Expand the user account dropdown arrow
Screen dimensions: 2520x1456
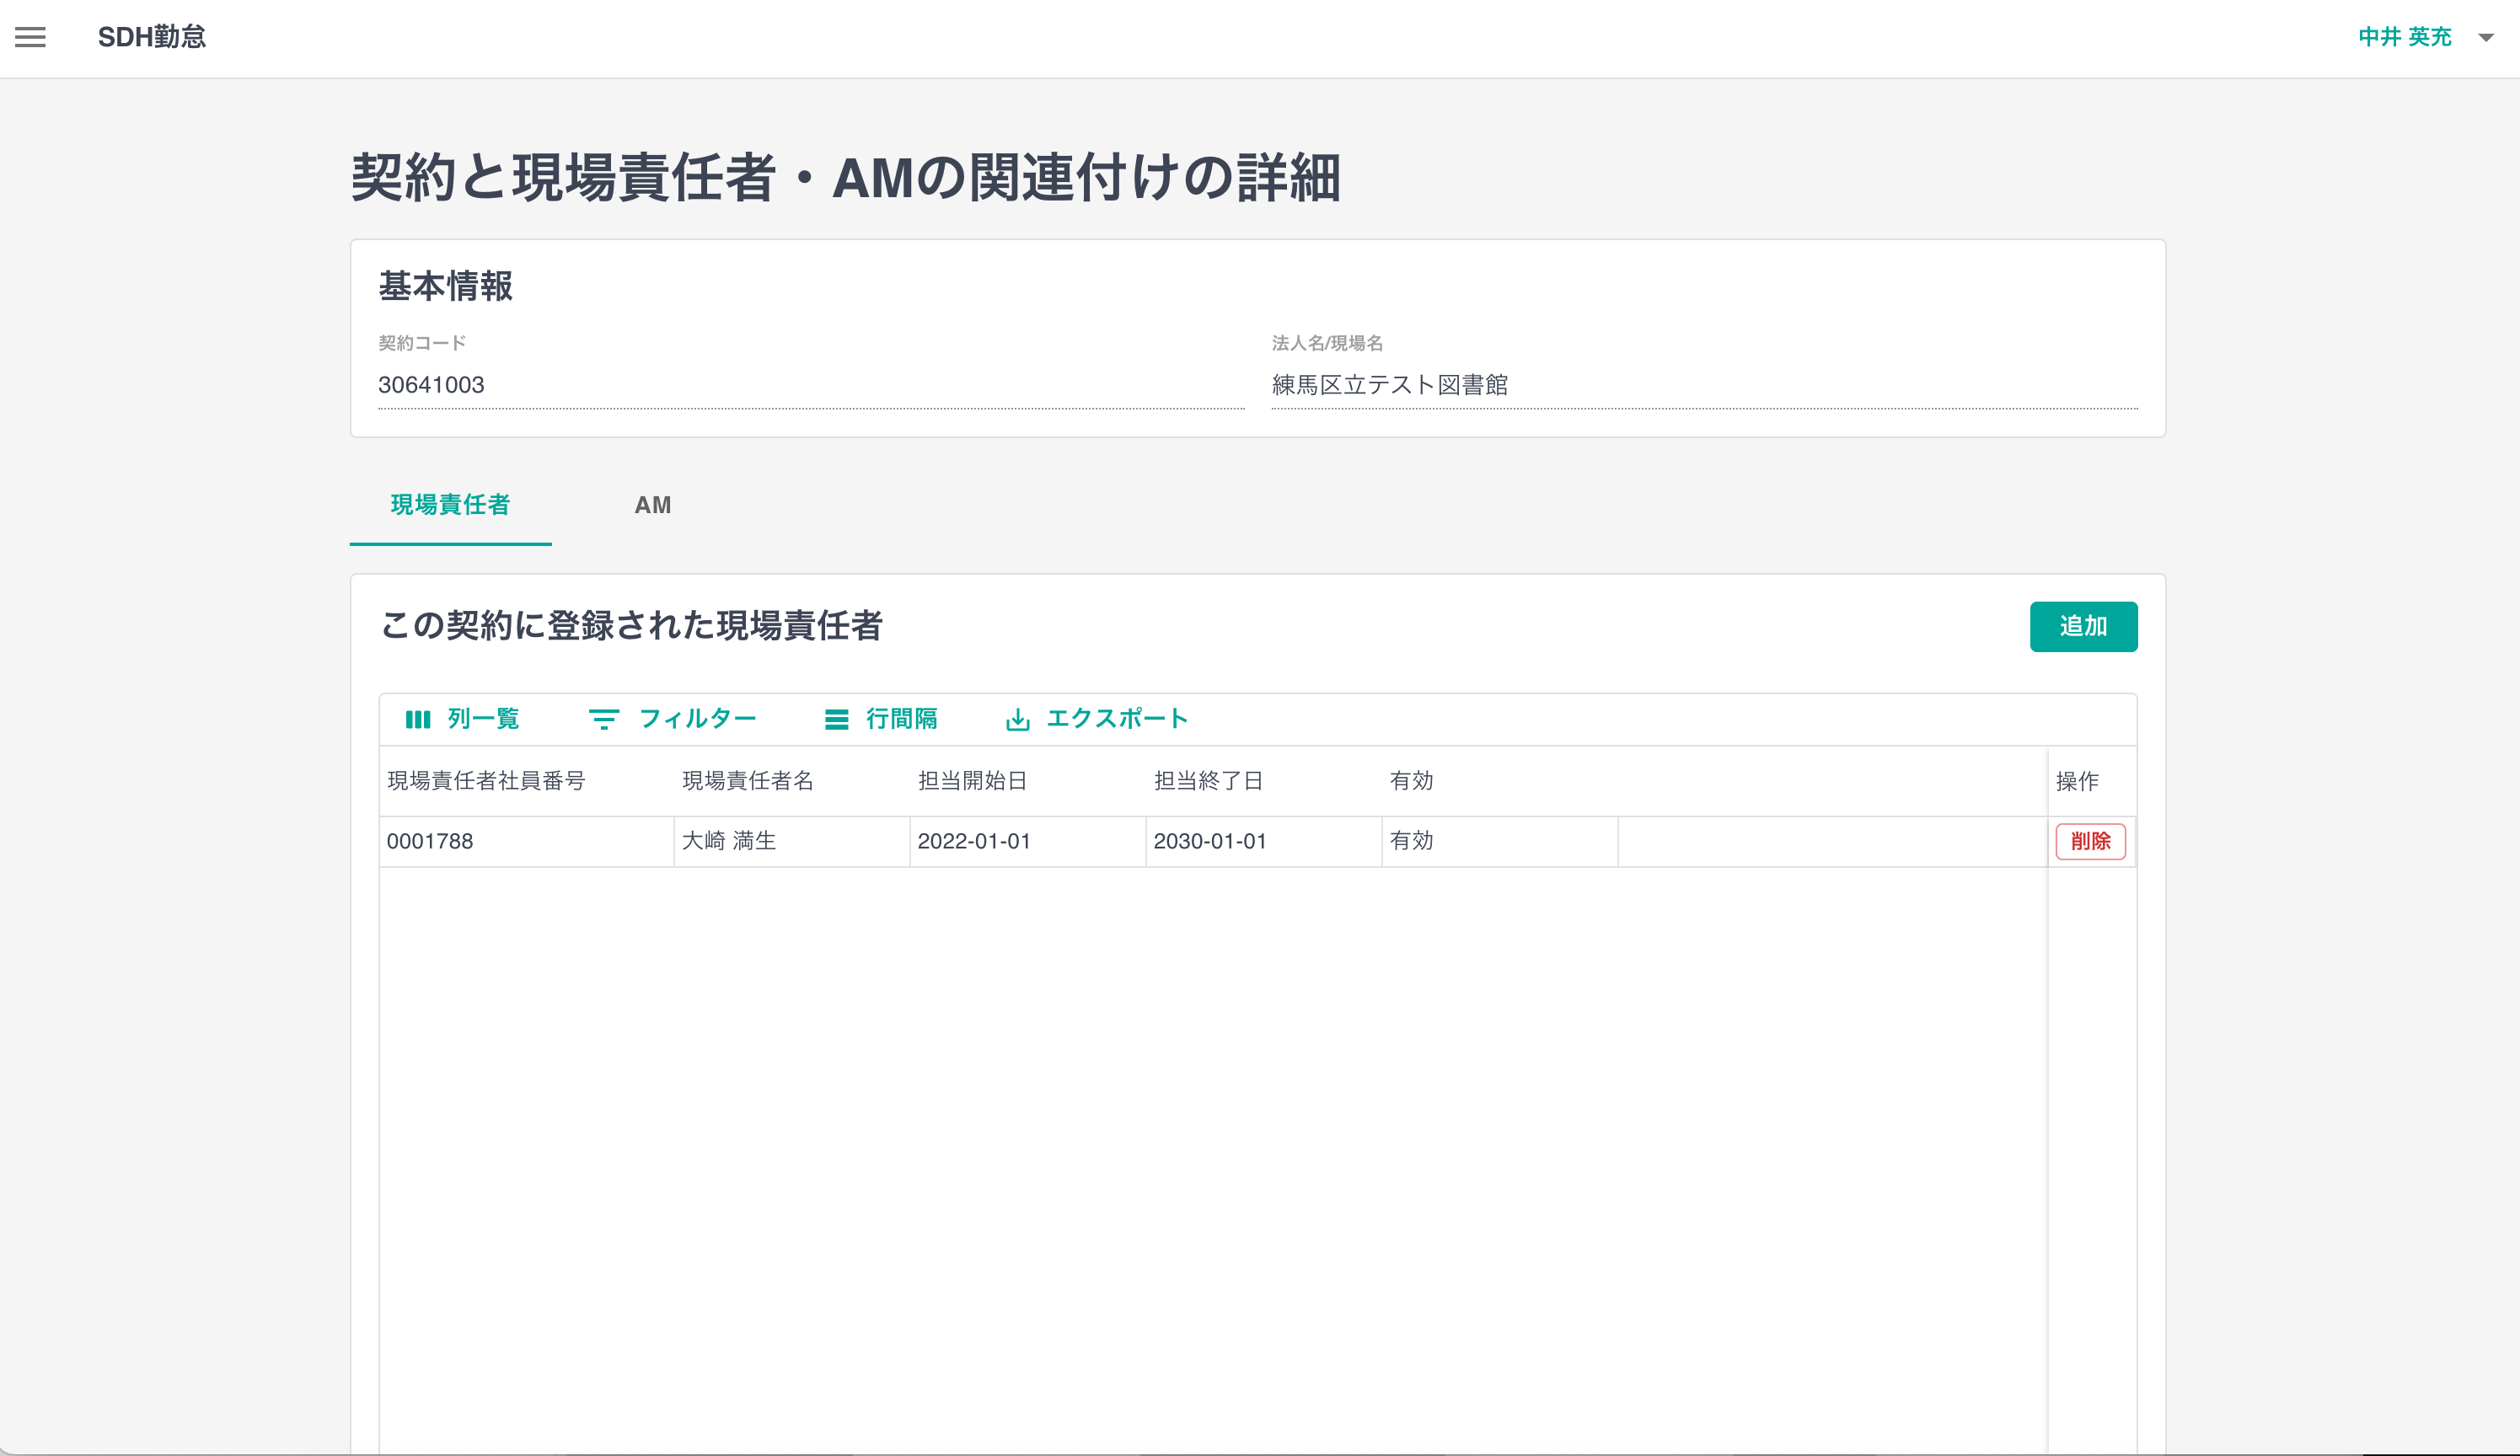[x=2485, y=38]
